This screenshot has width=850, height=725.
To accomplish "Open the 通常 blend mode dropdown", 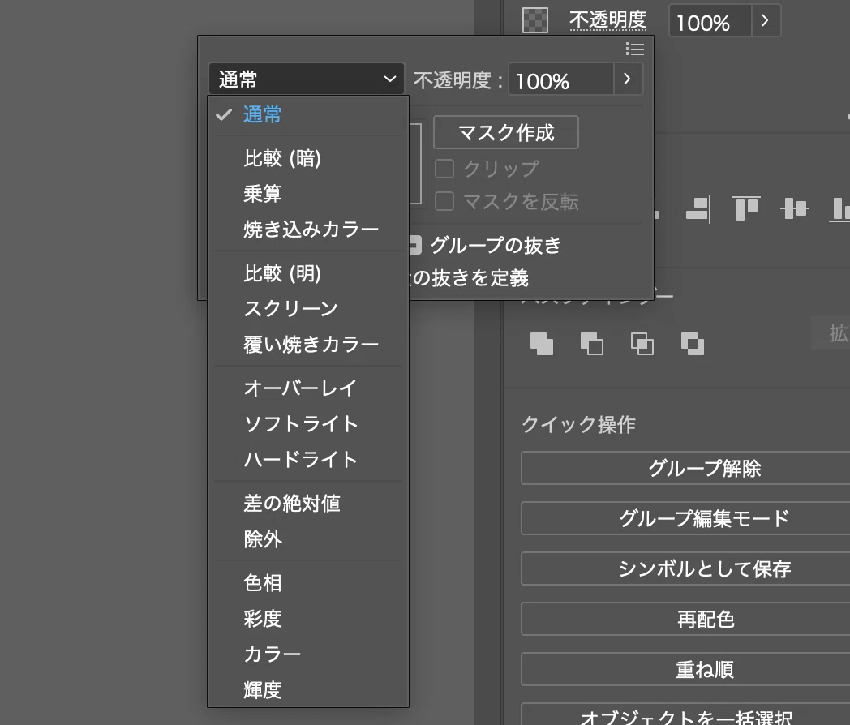I will pyautogui.click(x=307, y=79).
